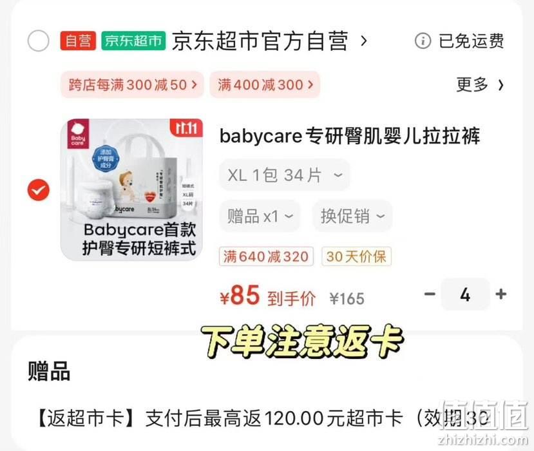Tap the info icon beside 已免运费

(x=423, y=41)
